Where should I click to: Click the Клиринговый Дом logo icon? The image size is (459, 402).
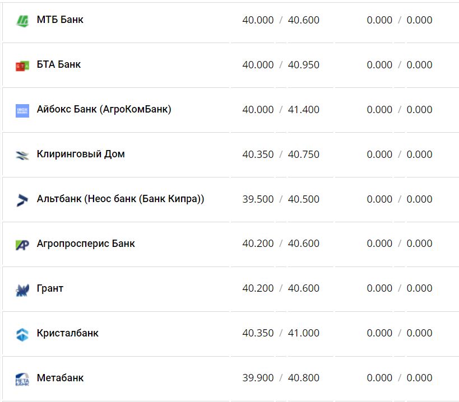click(22, 155)
